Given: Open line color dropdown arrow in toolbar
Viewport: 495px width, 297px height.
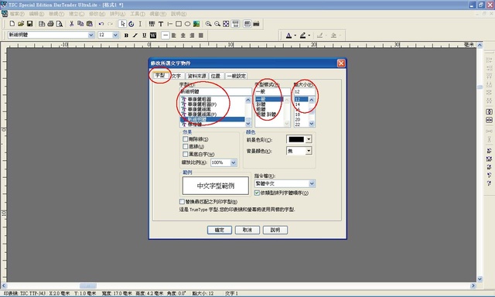Looking at the screenshot, I should (309, 36).
